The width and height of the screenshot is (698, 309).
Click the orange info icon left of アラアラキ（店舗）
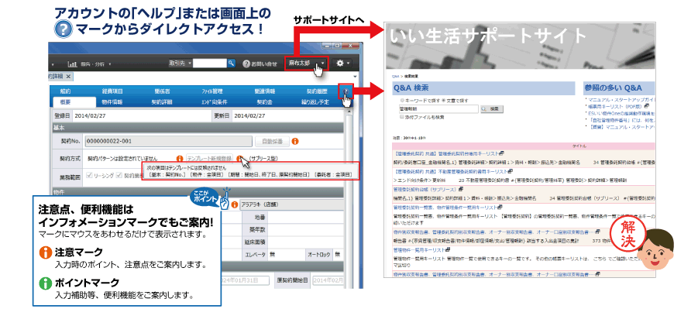click(x=235, y=204)
